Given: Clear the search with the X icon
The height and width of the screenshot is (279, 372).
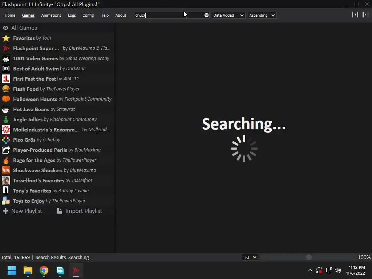Looking at the screenshot, I should click(206, 15).
